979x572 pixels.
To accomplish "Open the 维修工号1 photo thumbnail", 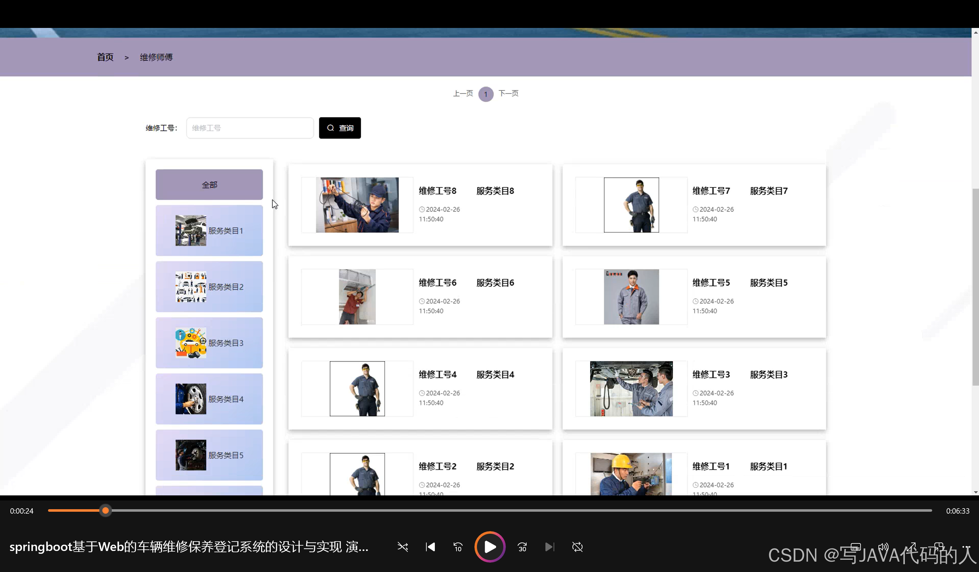I will coord(631,474).
